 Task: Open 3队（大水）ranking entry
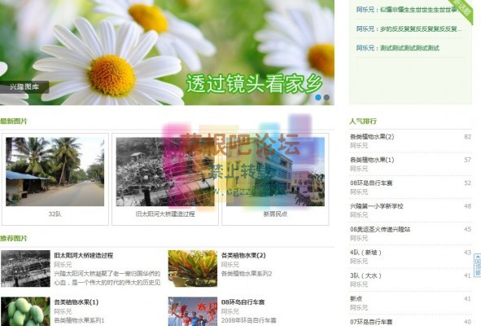pos(365,275)
